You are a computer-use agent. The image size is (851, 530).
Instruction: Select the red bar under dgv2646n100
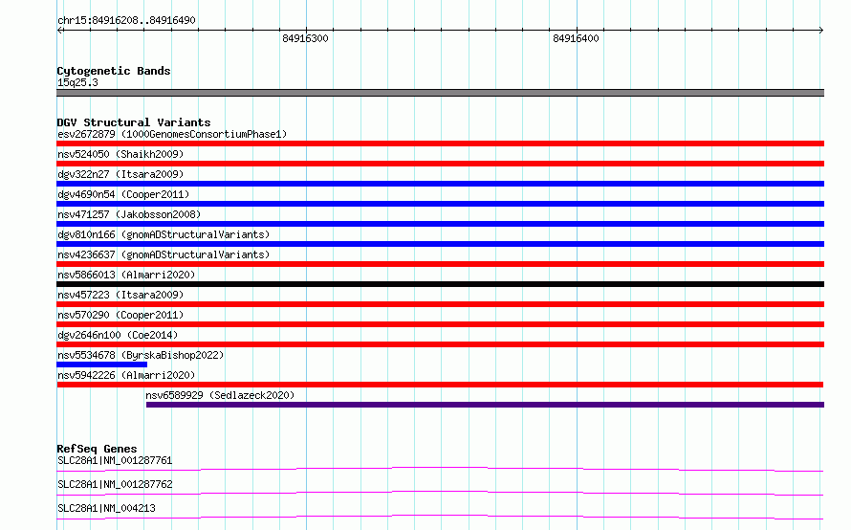tap(440, 344)
